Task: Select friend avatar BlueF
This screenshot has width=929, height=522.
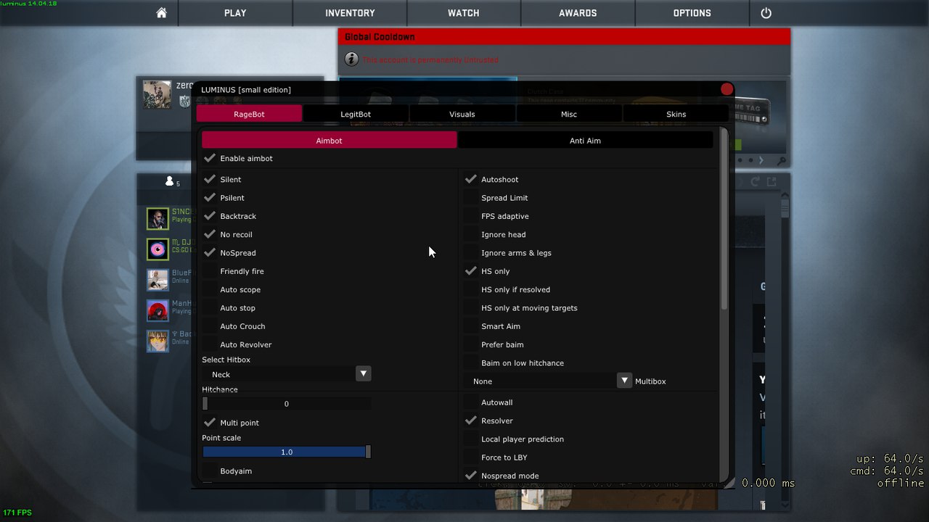Action: [157, 280]
